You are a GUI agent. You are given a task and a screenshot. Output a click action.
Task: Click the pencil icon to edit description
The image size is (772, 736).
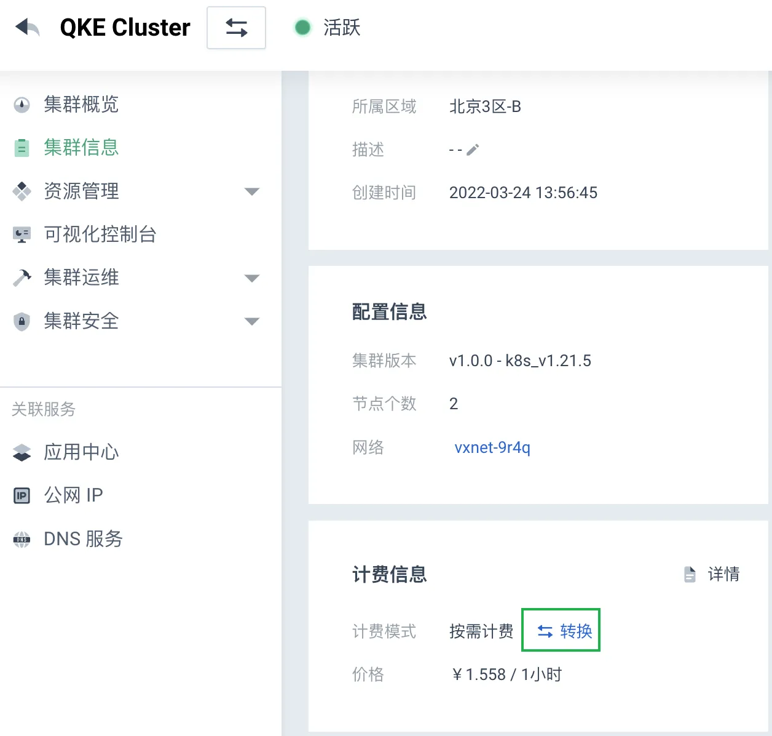tap(473, 150)
